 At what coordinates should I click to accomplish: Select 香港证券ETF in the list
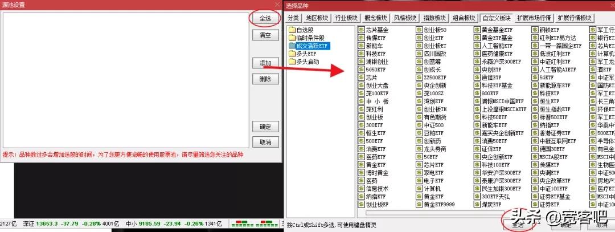(x=555, y=133)
